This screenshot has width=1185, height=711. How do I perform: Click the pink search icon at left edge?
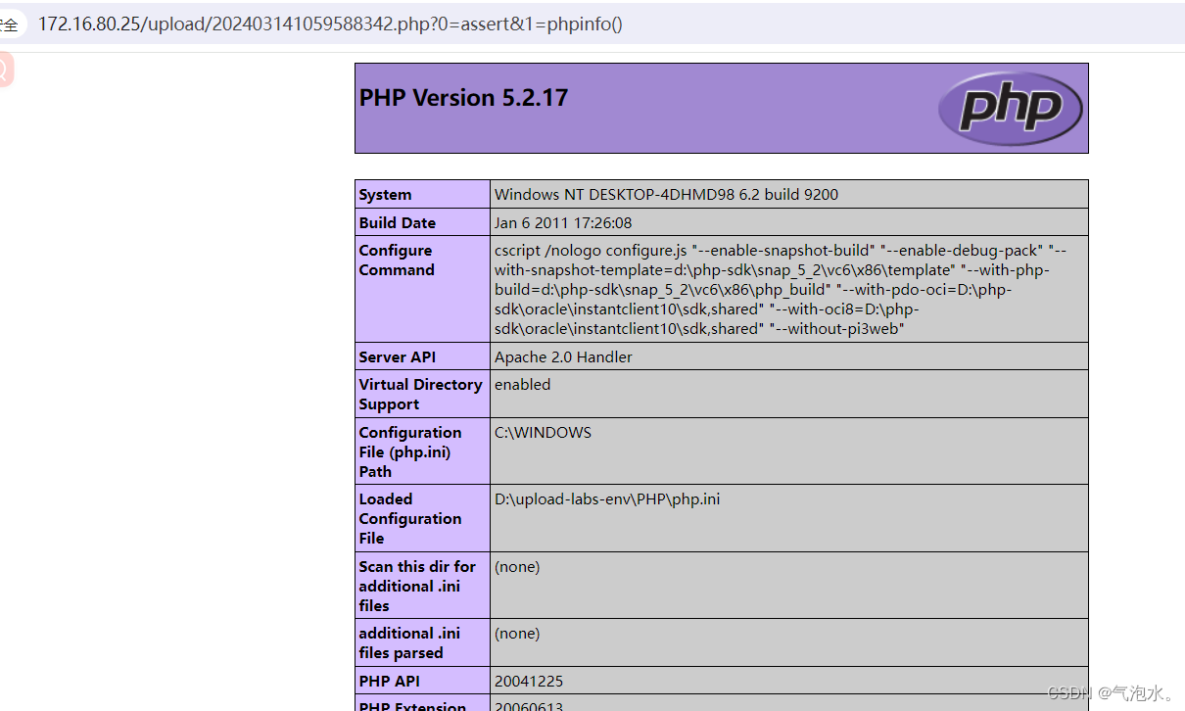pyautogui.click(x=4, y=70)
